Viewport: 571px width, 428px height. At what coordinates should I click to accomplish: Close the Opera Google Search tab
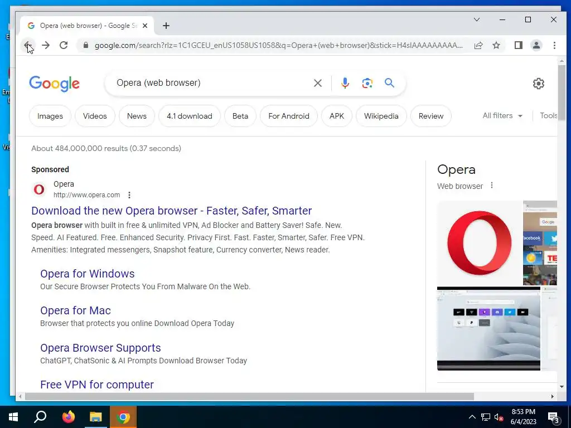pos(145,26)
